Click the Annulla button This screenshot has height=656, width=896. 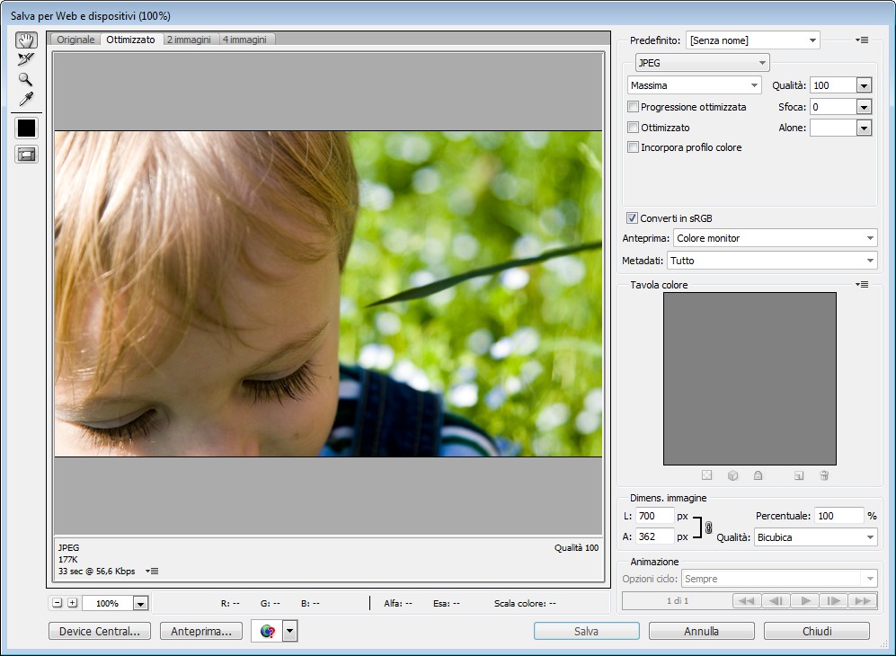(x=702, y=631)
